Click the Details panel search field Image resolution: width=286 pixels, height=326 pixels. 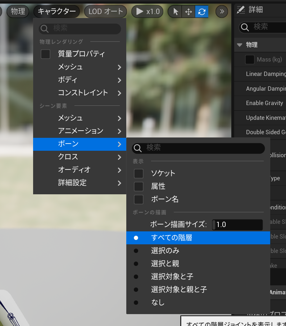[x=263, y=27]
